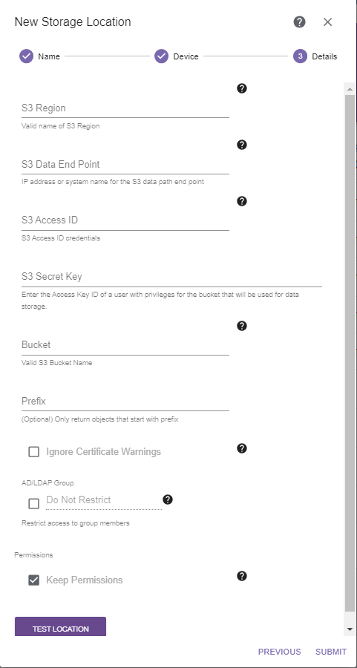The image size is (357, 668).
Task: Open help for Ignore Certificate Warnings
Action: coord(241,448)
